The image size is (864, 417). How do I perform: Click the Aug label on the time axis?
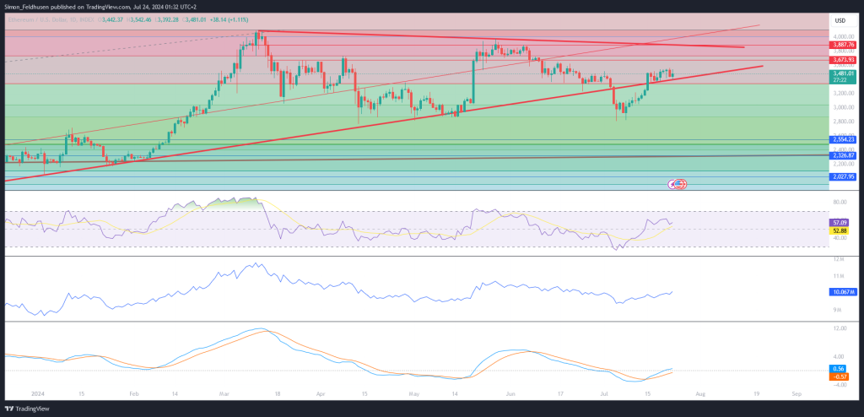pos(700,394)
